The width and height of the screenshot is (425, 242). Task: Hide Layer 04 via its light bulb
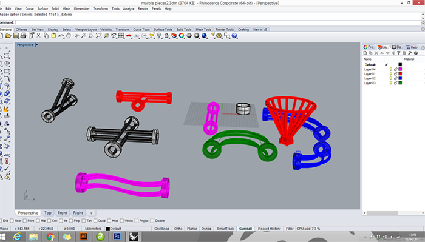click(x=390, y=69)
